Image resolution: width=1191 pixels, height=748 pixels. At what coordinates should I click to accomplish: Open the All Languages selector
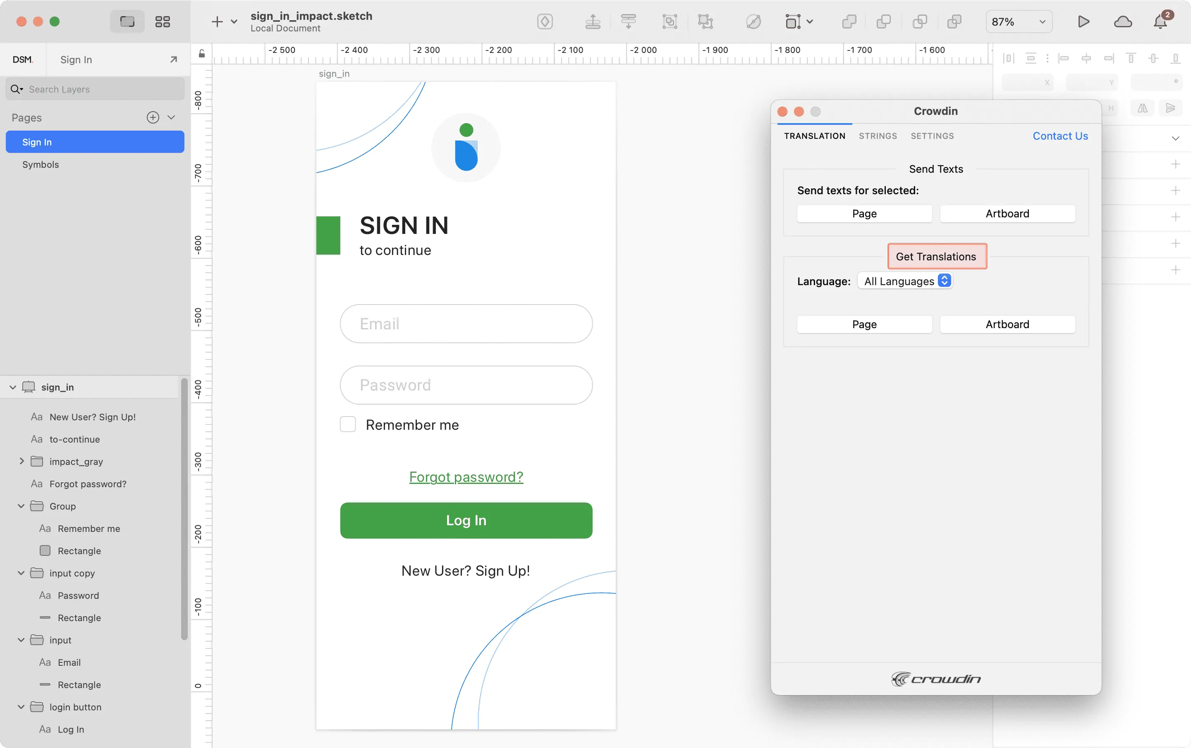[x=905, y=281]
